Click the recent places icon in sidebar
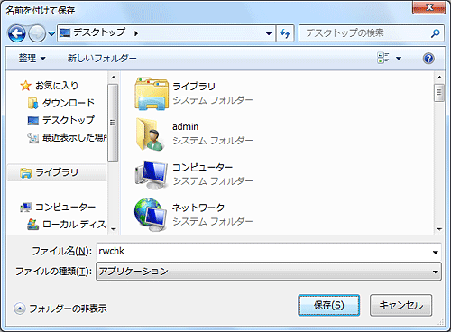This screenshot has width=451, height=332. [x=33, y=138]
